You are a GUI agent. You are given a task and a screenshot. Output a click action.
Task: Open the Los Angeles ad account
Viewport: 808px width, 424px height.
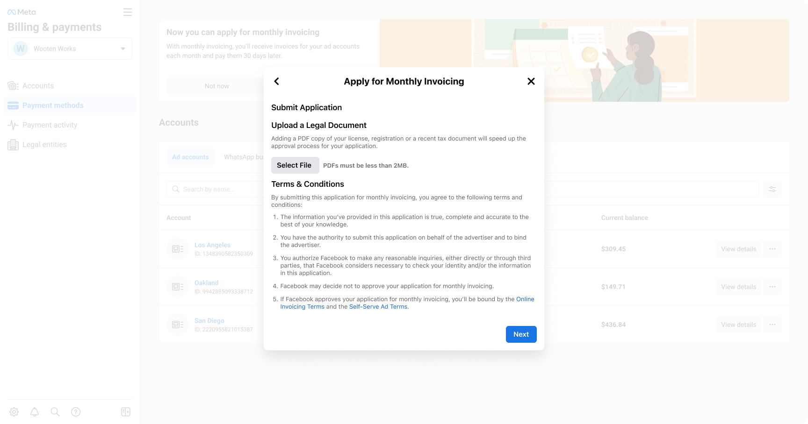(x=212, y=245)
